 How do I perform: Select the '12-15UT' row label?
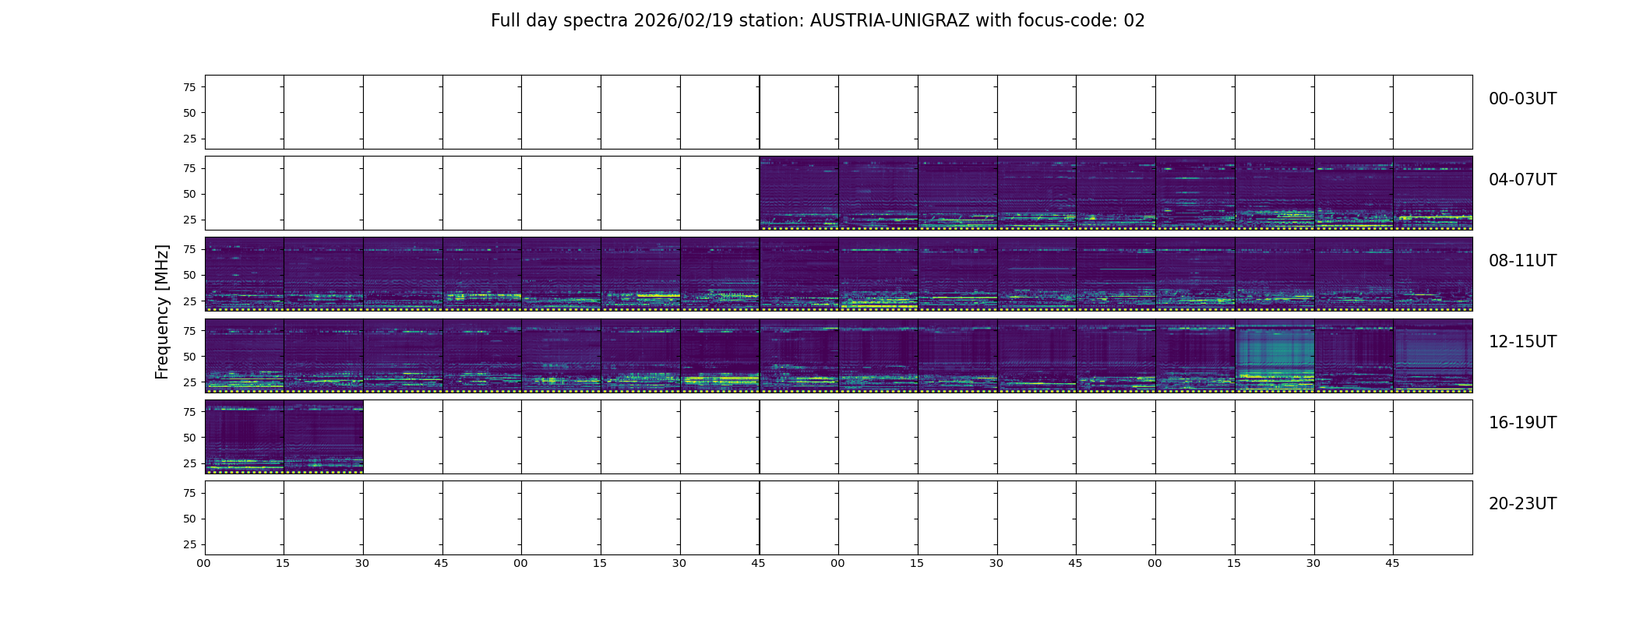1522,342
